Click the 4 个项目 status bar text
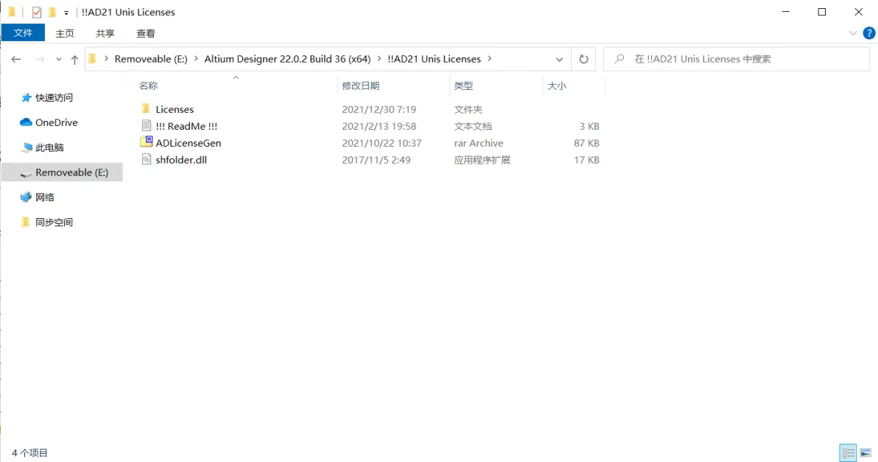878x462 pixels. [x=29, y=452]
